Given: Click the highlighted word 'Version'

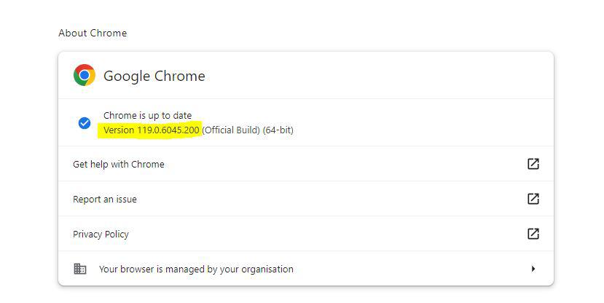Looking at the screenshot, I should click(119, 130).
